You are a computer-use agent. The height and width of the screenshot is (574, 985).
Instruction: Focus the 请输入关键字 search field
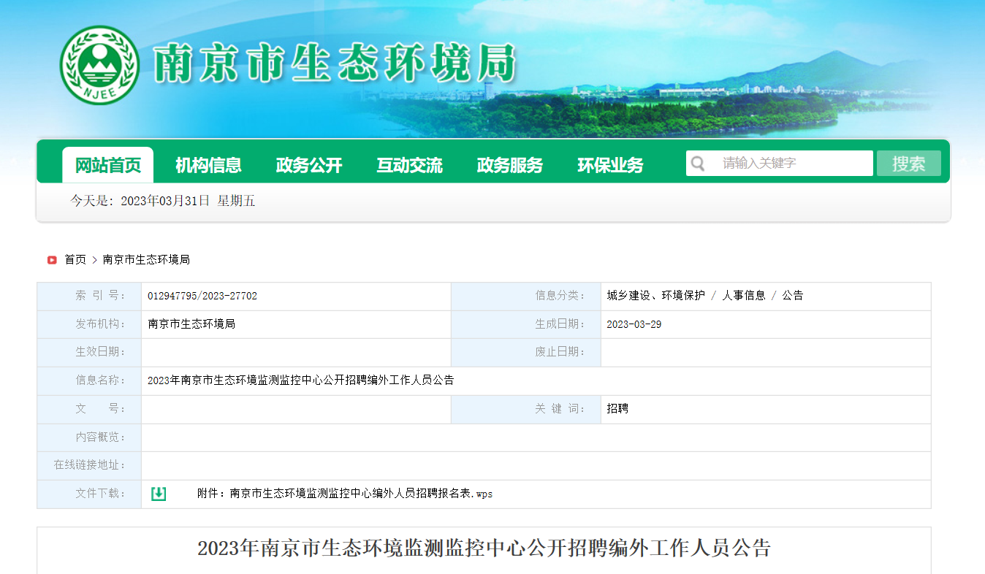[793, 164]
